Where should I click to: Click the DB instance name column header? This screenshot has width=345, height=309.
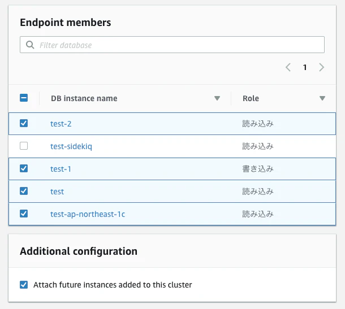[84, 98]
